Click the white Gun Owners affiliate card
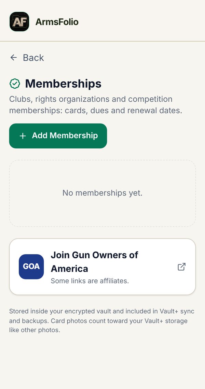This screenshot has width=205, height=389. tap(102, 267)
